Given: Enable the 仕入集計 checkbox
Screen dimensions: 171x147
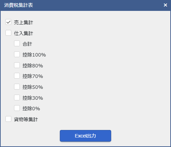Looking at the screenshot, I should [x=8, y=33].
